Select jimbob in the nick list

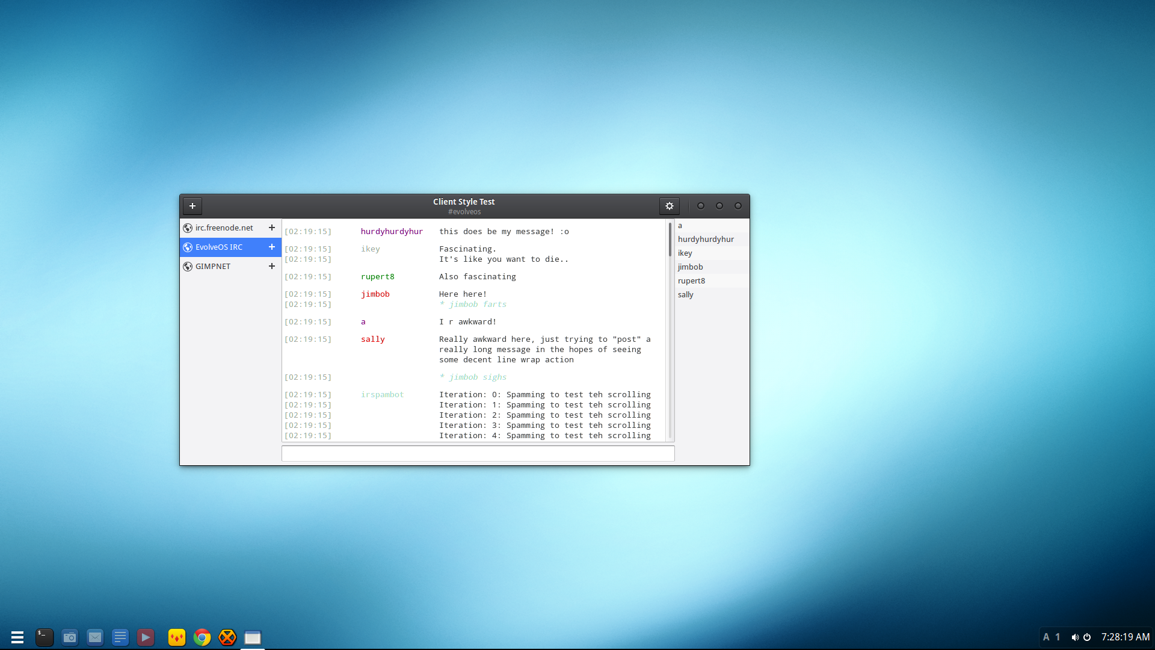point(712,267)
